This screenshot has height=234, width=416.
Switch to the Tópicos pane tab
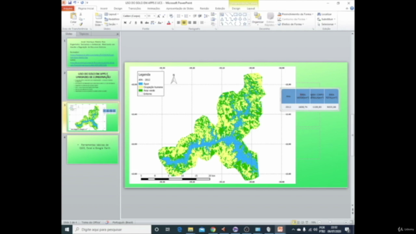coord(84,34)
